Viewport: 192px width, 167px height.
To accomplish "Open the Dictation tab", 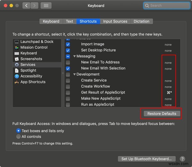I will point(141,21).
